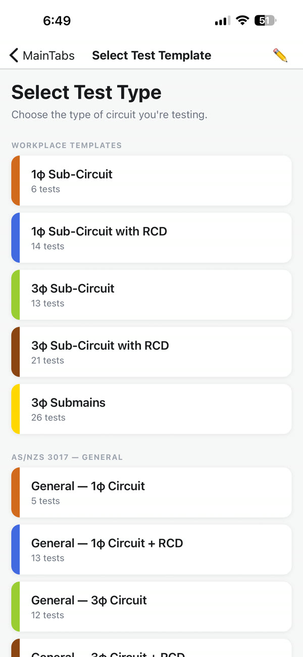The image size is (303, 657).
Task: Tap the partially visible 'General — 3φ Circuit + RCD' card
Action: [151, 652]
